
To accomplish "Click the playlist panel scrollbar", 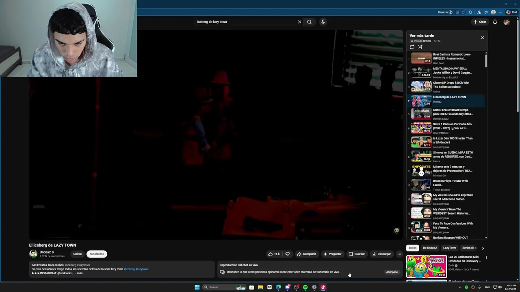I will click(486, 61).
